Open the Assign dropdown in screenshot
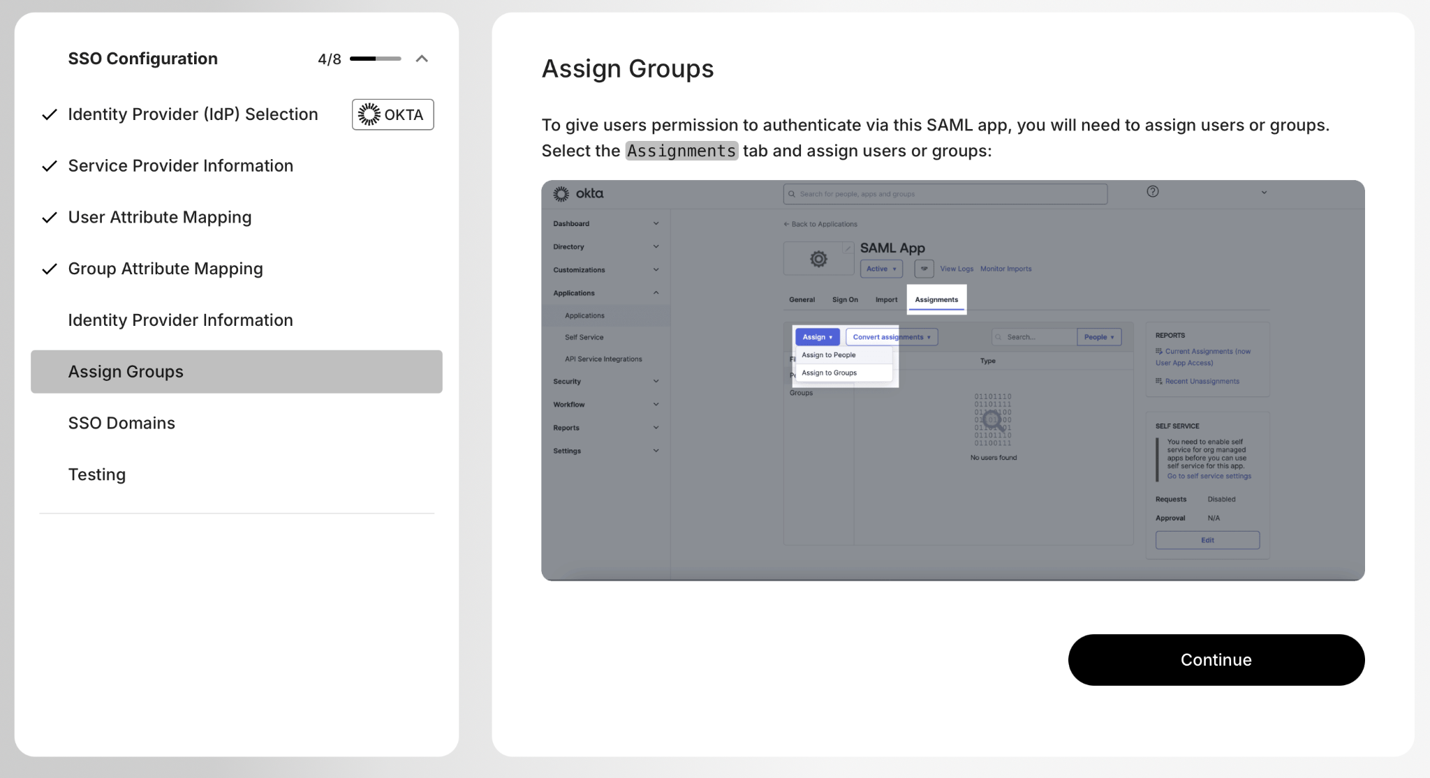The height and width of the screenshot is (778, 1430). [817, 337]
